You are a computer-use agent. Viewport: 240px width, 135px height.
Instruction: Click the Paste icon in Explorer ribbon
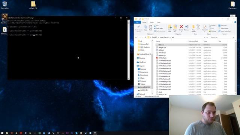pos(151,28)
